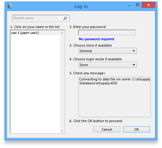Click the OK button to proceed
Viewport: 162px width, 148px height.
(x=137, y=129)
